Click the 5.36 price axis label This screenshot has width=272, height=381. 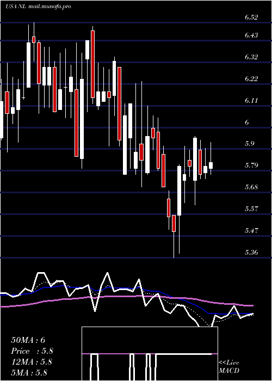coord(251,252)
